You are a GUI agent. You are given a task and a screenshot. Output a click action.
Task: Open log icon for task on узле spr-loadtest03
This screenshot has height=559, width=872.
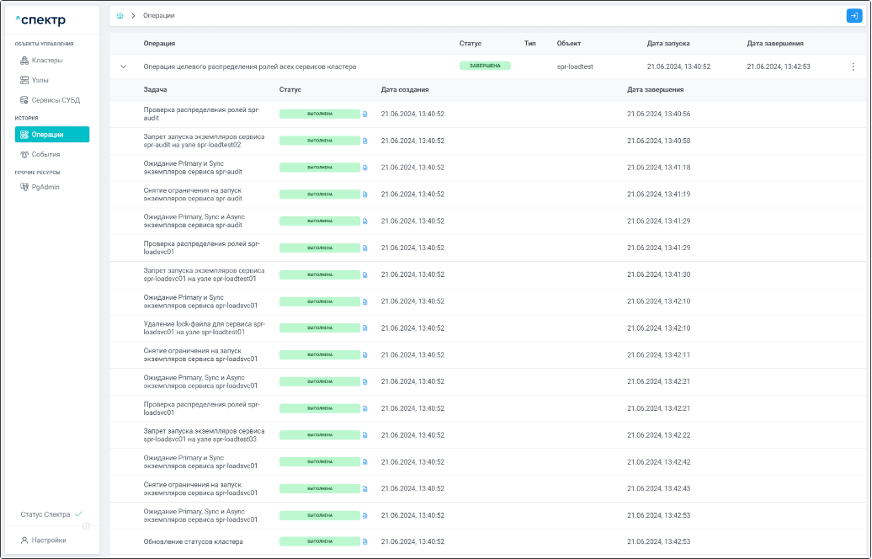pyautogui.click(x=365, y=434)
